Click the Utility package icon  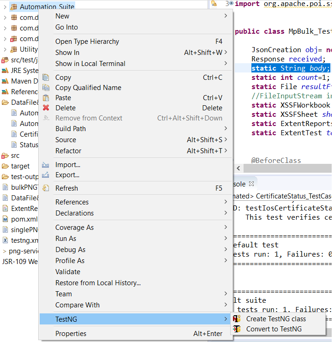pos(14,49)
